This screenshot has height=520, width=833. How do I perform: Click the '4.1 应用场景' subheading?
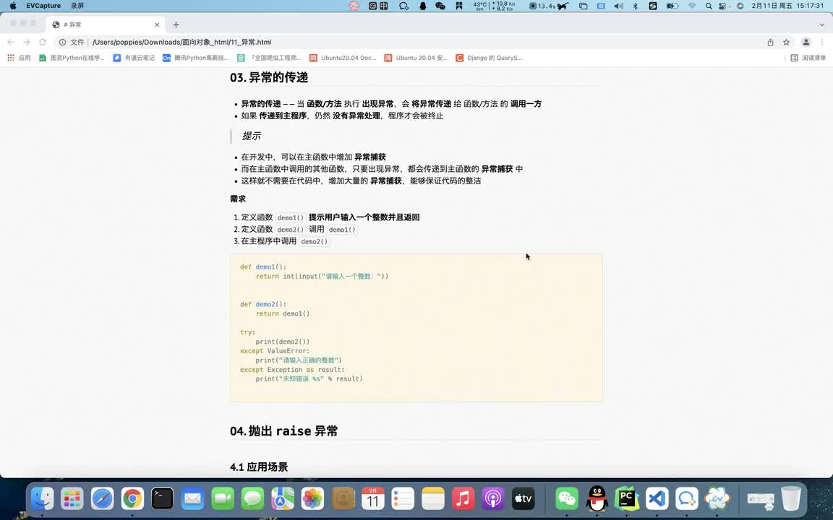click(259, 467)
